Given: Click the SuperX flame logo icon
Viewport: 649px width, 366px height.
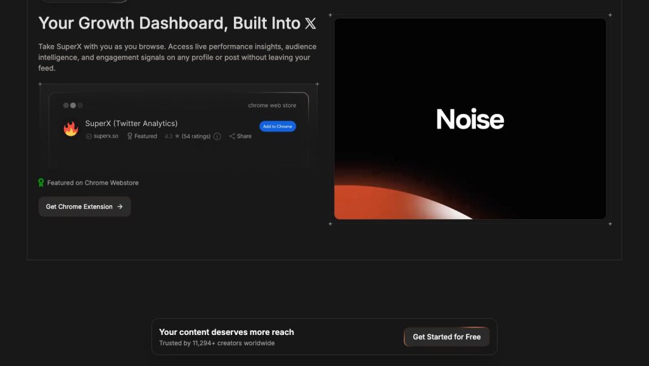Looking at the screenshot, I should tap(71, 129).
